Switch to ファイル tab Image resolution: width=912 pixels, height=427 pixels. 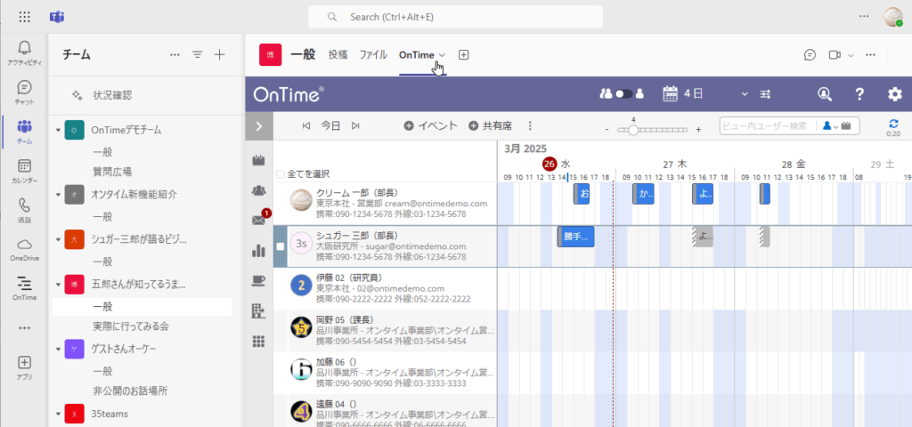point(373,54)
